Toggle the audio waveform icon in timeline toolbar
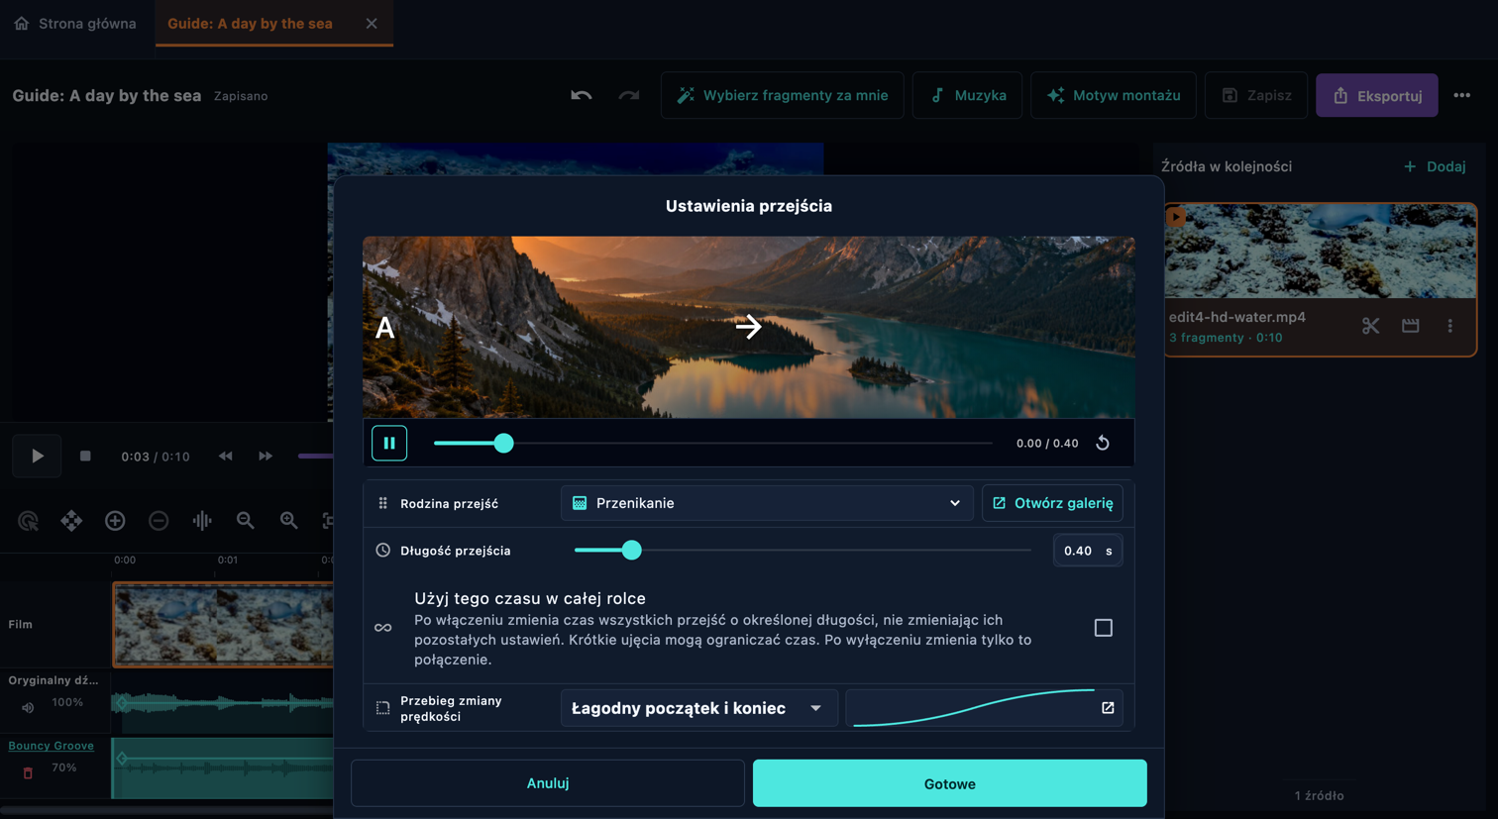Viewport: 1498px width, 819px height. pos(202,520)
